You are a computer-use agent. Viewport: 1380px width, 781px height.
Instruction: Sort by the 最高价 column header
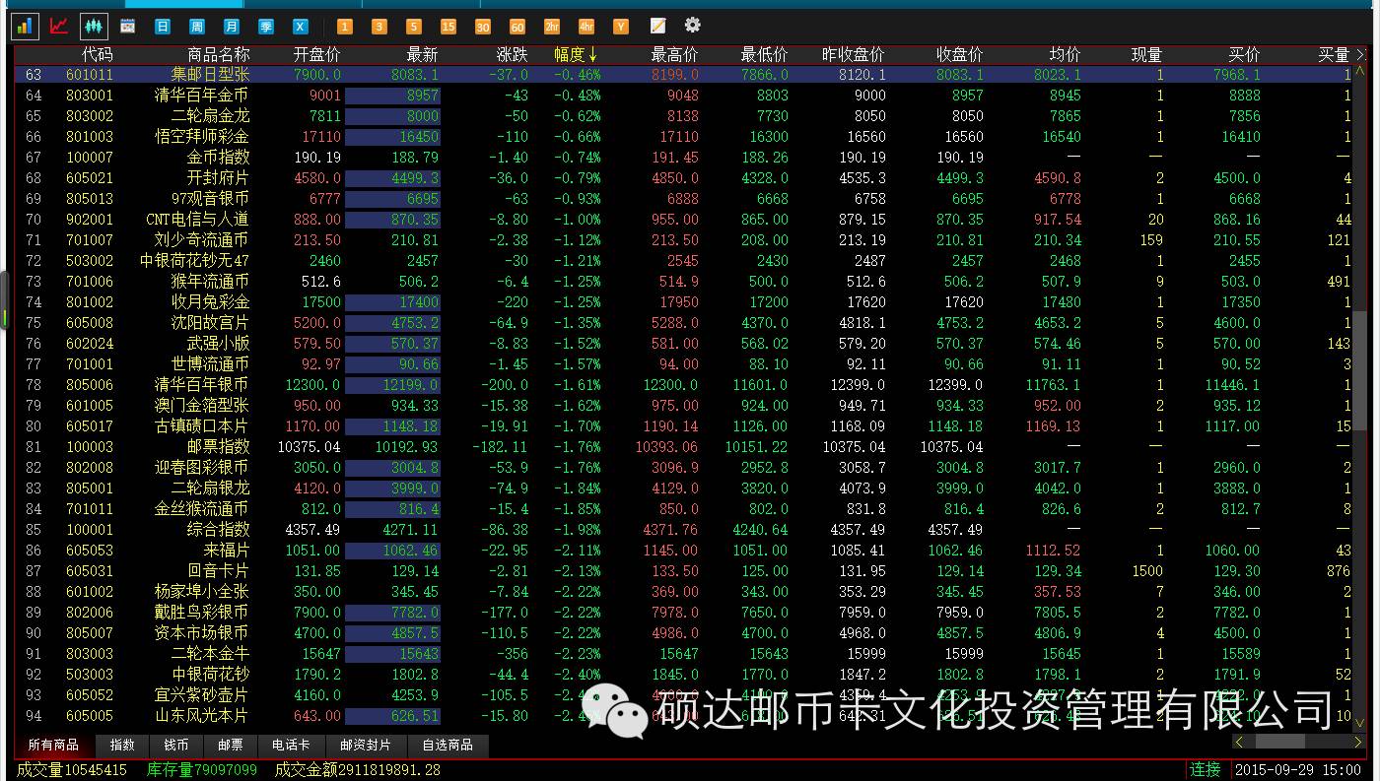[x=674, y=55]
